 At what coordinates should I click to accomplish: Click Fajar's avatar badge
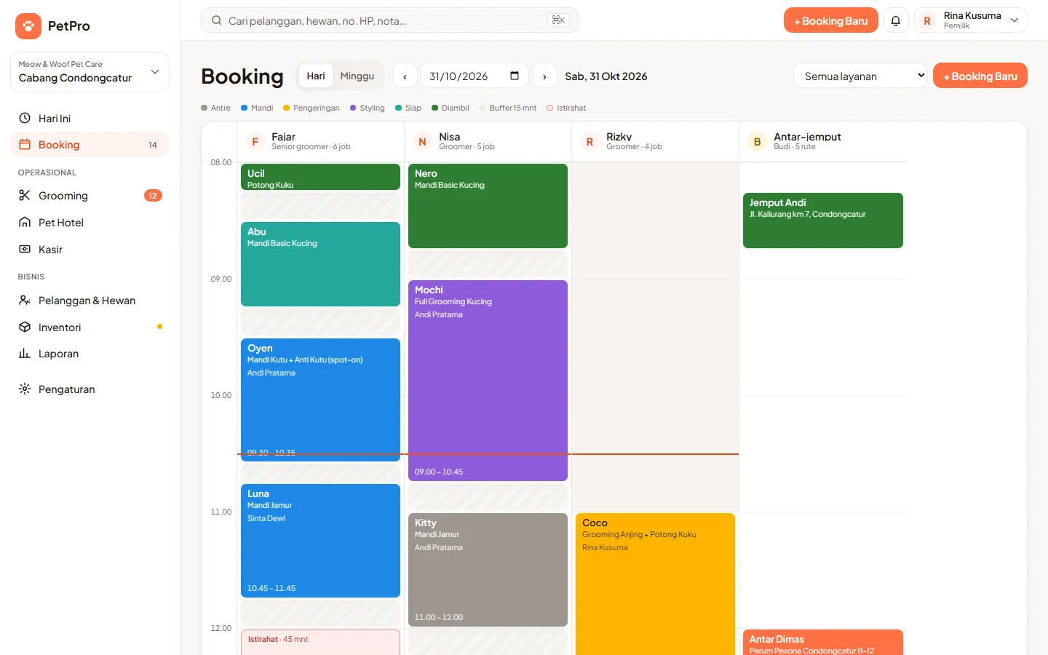[x=255, y=141]
